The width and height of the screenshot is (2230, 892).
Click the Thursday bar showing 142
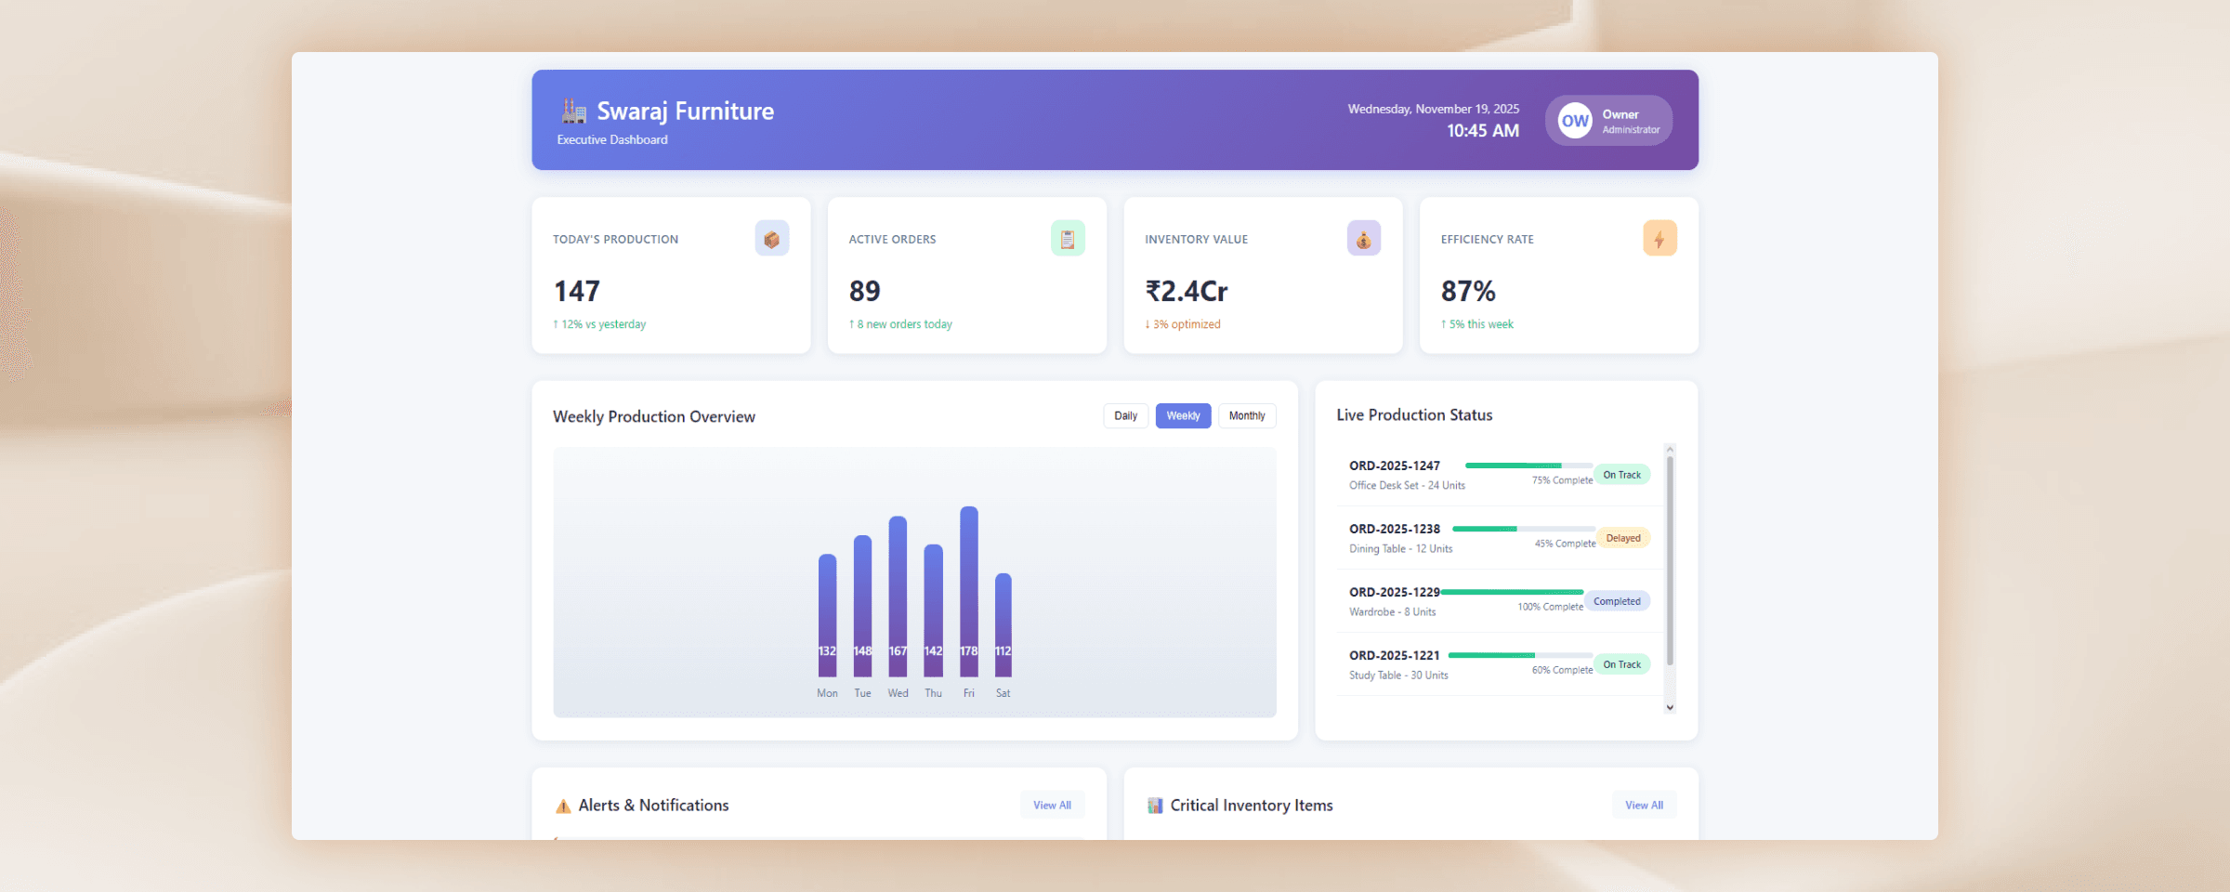click(933, 610)
